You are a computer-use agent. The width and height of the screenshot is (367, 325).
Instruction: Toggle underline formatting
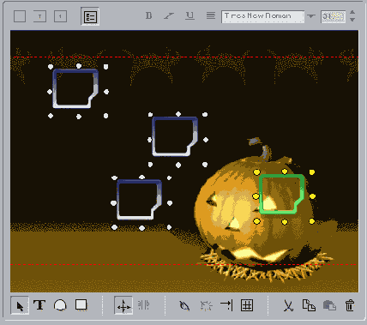pyautogui.click(x=190, y=15)
